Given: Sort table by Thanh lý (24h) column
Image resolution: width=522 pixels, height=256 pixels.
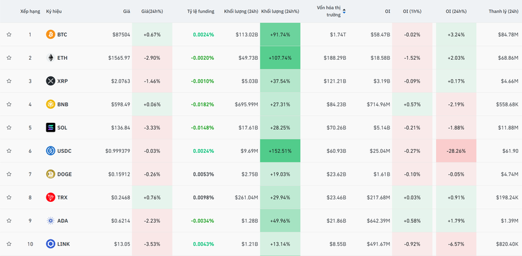Looking at the screenshot, I should [x=503, y=11].
